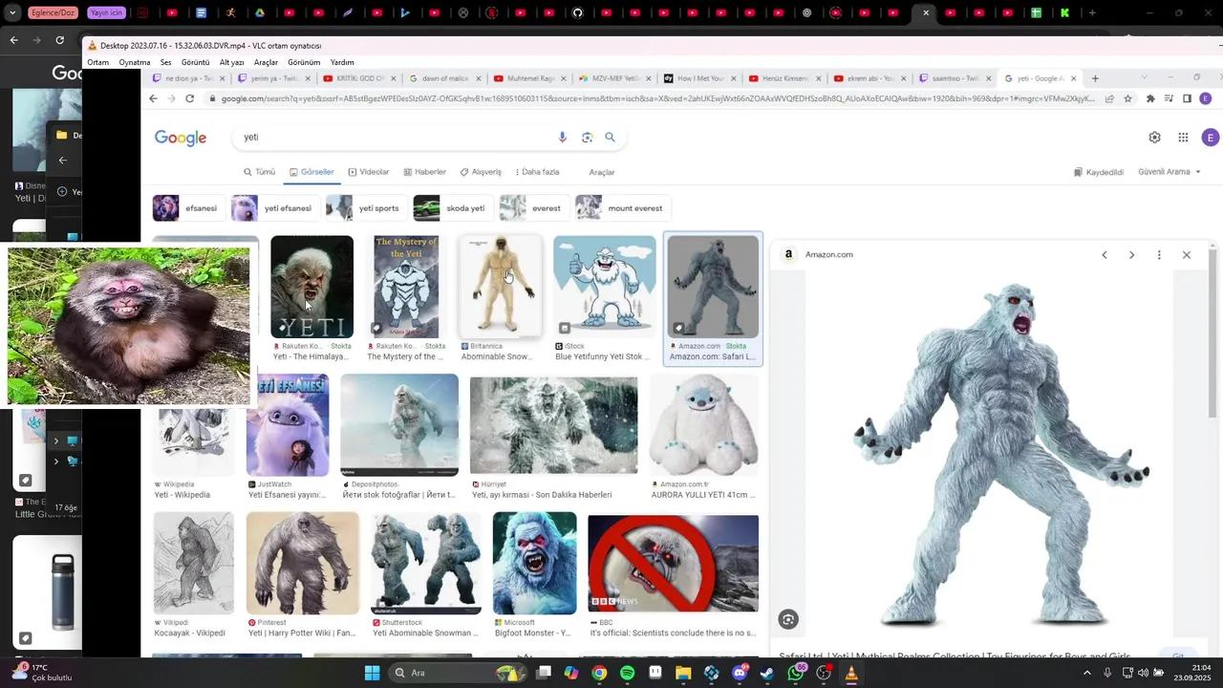The image size is (1223, 688).
Task: Open WhatsApp from the taskbar
Action: coord(796,673)
